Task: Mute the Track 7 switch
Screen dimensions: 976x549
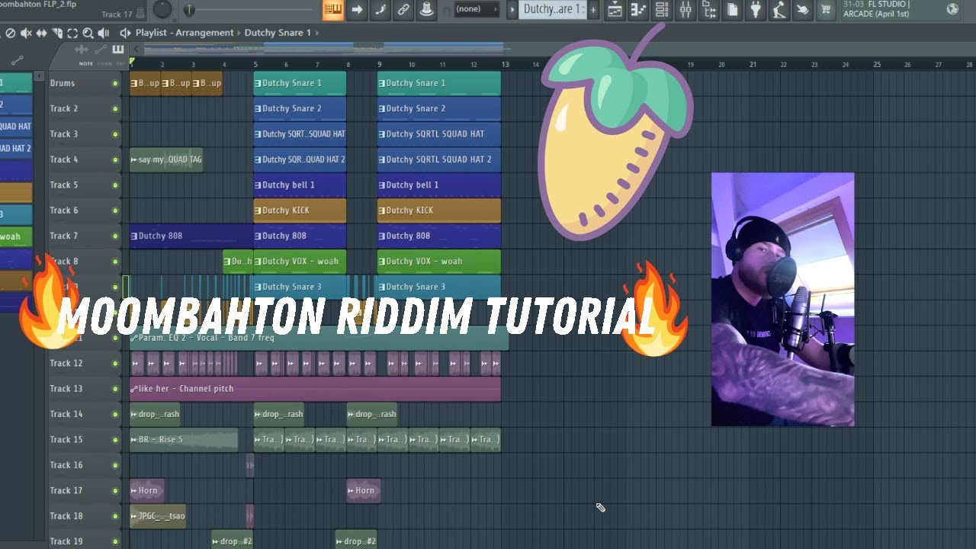Action: [x=115, y=236]
